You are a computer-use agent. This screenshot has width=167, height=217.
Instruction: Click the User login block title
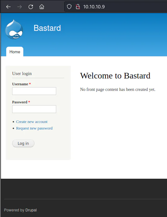tap(22, 73)
